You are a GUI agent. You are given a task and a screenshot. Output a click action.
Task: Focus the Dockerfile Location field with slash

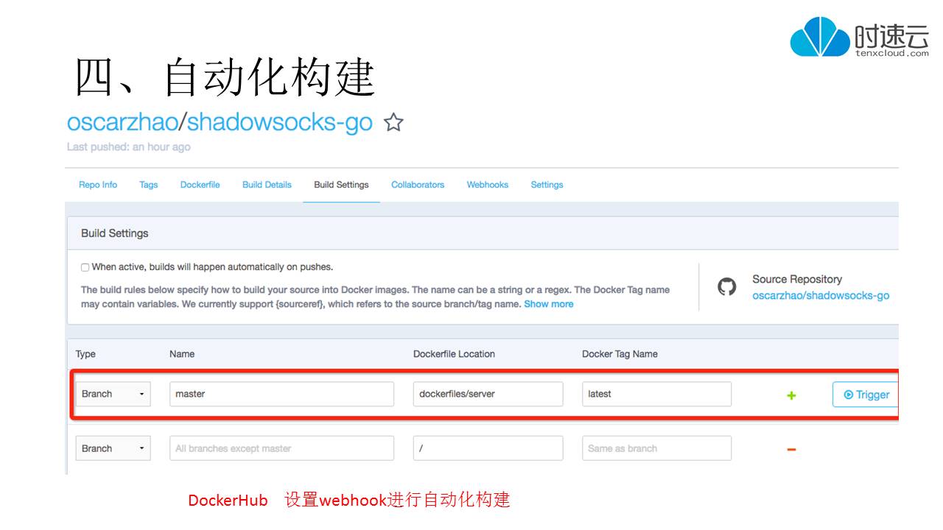coord(488,448)
